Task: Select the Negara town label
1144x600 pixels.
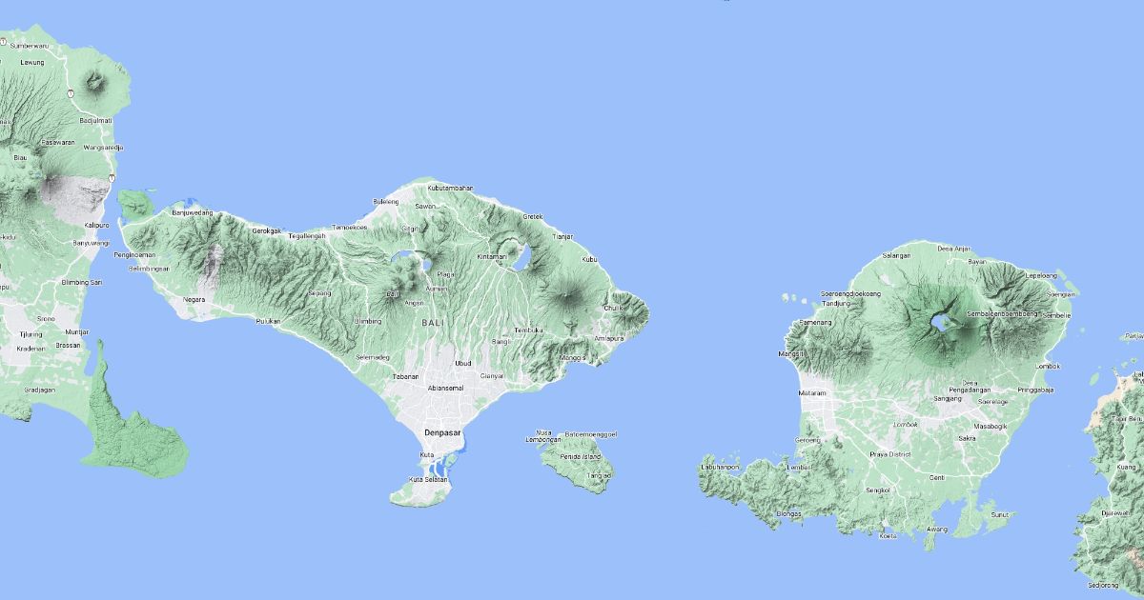Action: [194, 299]
